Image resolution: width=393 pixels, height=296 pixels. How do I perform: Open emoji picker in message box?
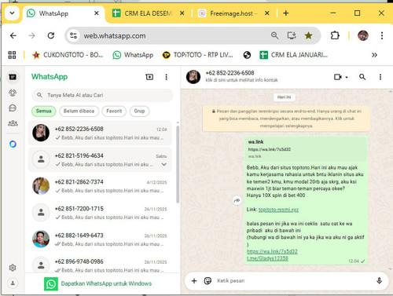208,281
